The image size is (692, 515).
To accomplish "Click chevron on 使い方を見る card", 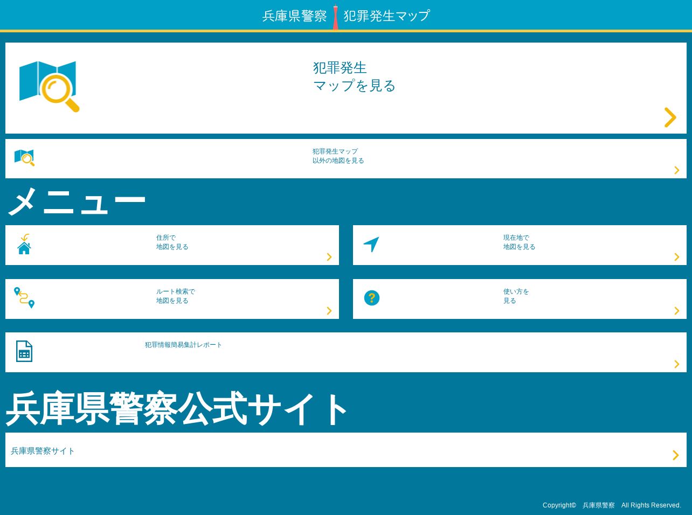I will 677,311.
